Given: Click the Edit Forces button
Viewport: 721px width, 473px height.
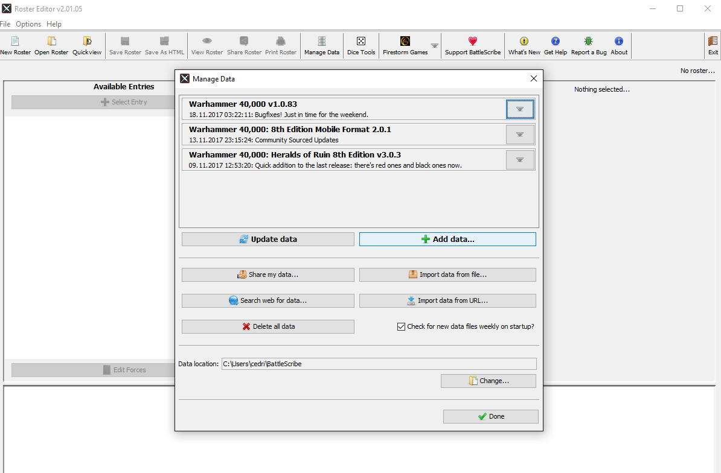Looking at the screenshot, I should coord(94,370).
